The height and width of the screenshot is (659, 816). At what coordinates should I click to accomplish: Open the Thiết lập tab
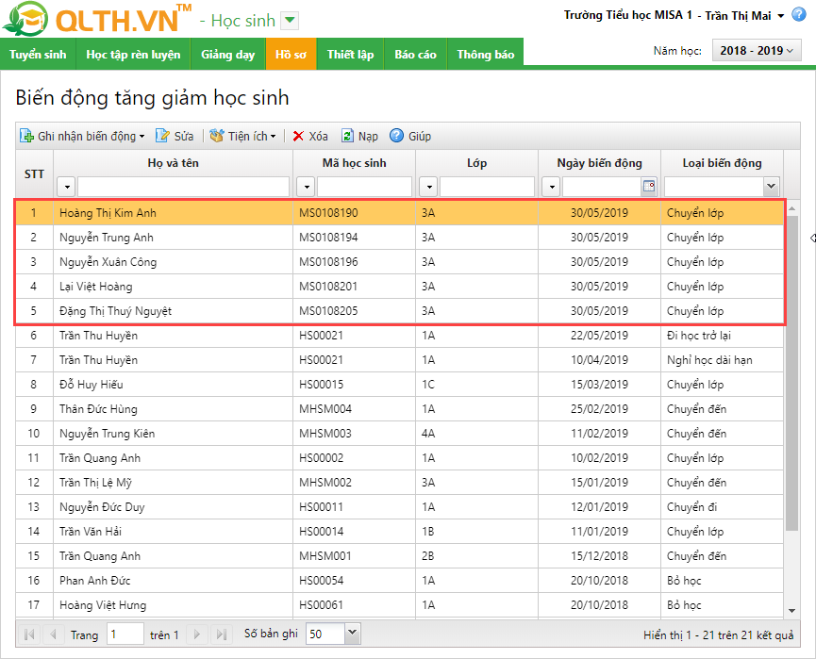pos(350,54)
